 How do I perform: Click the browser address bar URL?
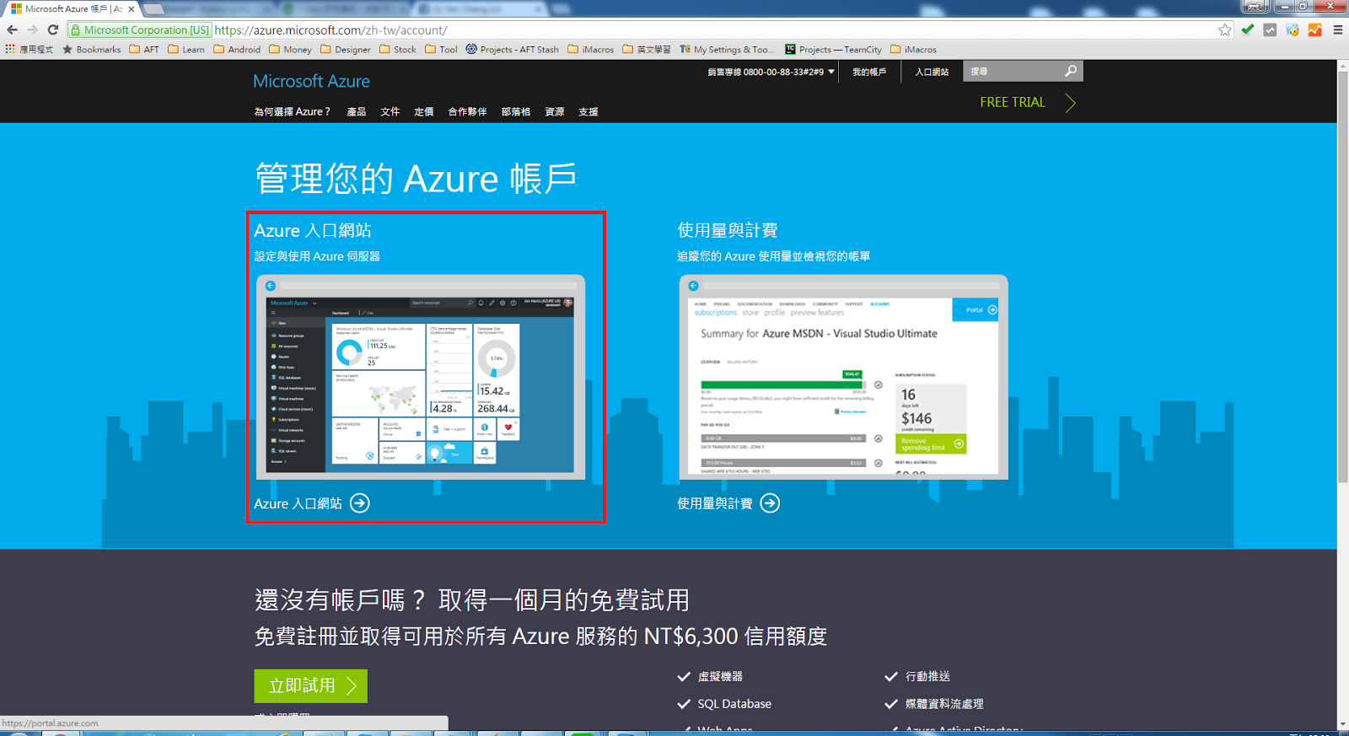point(331,30)
